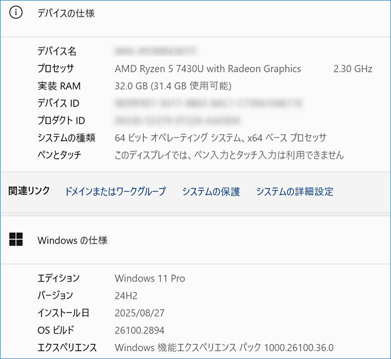
Task: Open the ドメインまたはワークグループ link
Action: coord(115,191)
